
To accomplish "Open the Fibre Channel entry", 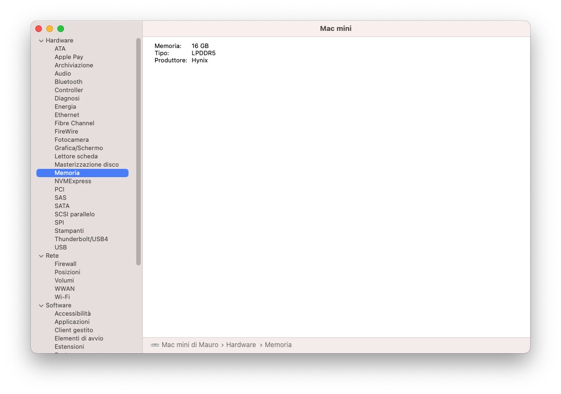I will (74, 123).
